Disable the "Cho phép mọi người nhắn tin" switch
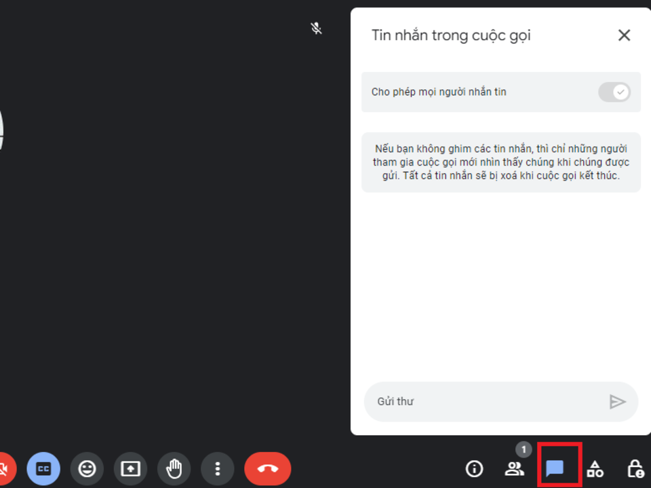The image size is (651, 488). tap(614, 92)
